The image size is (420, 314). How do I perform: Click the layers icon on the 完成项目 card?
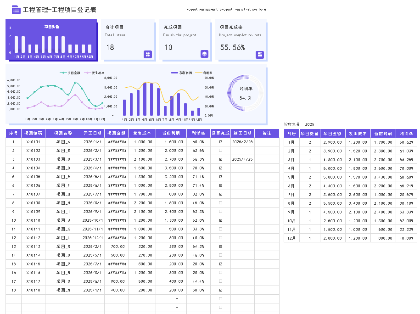pos(205,54)
